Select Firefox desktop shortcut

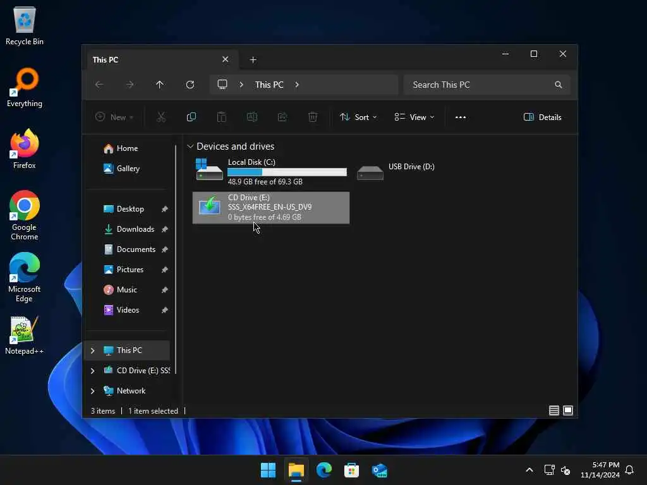(25, 149)
